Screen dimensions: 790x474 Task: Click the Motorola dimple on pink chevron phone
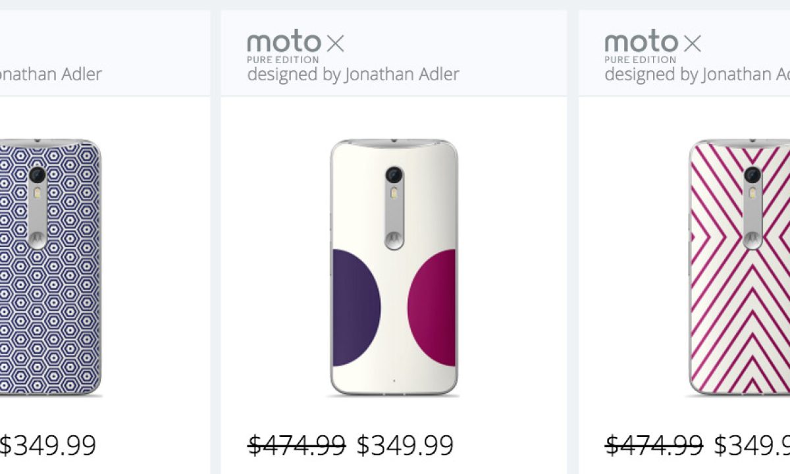(752, 238)
